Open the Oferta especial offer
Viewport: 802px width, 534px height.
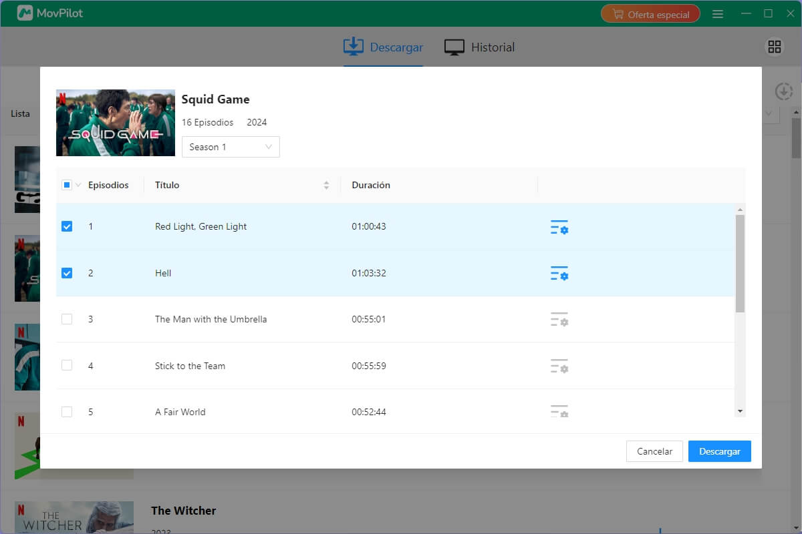pyautogui.click(x=650, y=14)
